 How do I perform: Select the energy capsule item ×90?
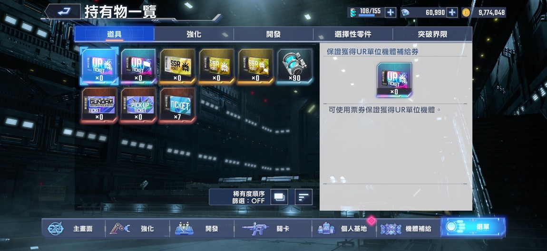[x=295, y=66]
